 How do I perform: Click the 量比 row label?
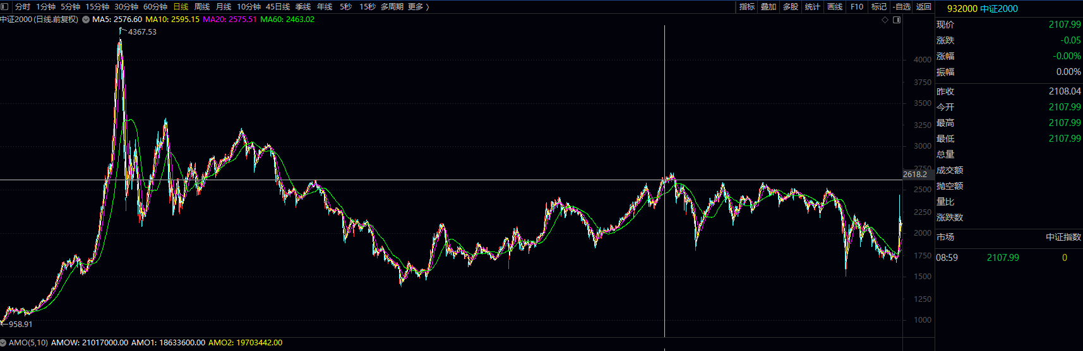pos(945,202)
